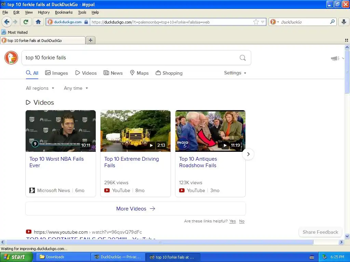Switch to the News results tab

113,73
